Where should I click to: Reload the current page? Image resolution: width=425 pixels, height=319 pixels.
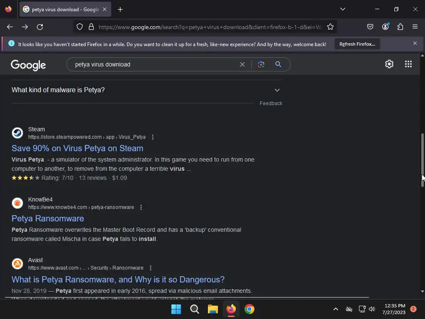(40, 27)
